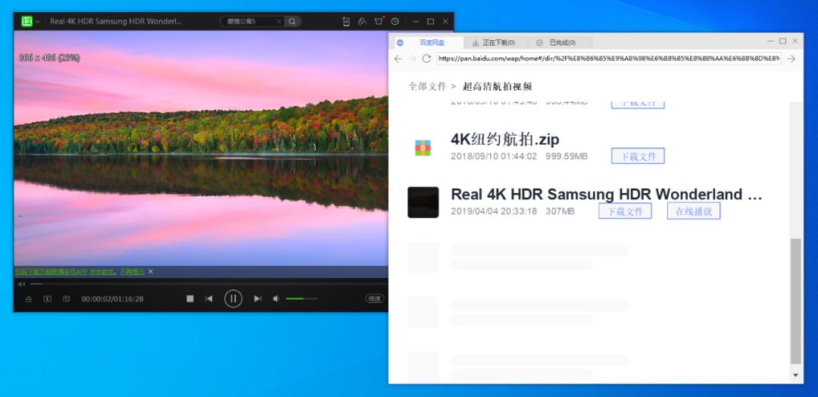Click the pan.baidu.com address bar
The image size is (818, 397).
(609, 59)
